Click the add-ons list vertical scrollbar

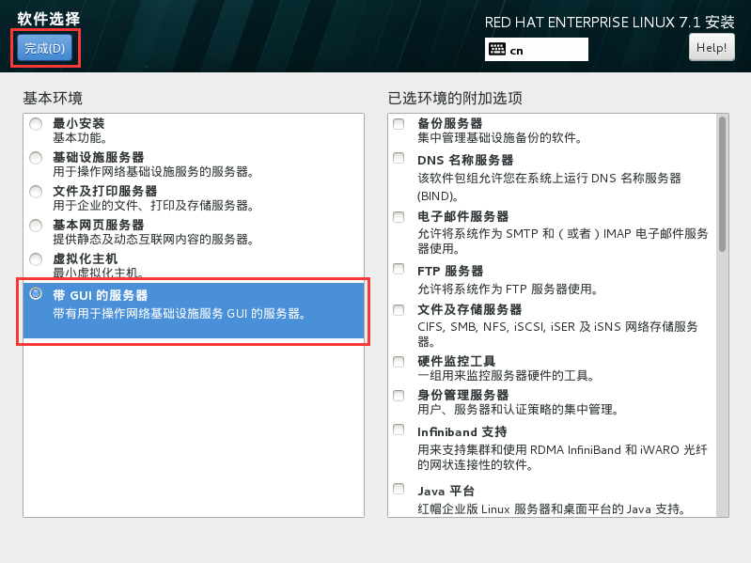click(x=722, y=183)
